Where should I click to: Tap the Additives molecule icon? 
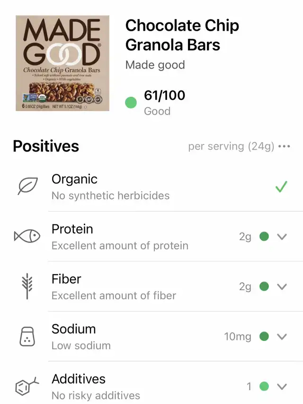click(27, 386)
